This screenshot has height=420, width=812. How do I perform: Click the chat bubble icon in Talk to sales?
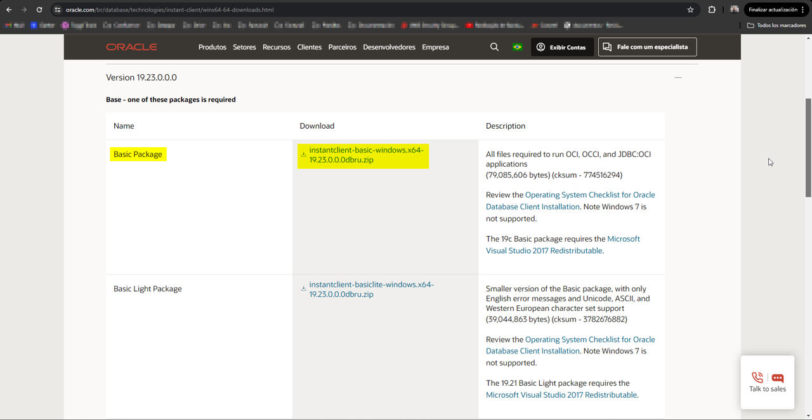click(778, 378)
